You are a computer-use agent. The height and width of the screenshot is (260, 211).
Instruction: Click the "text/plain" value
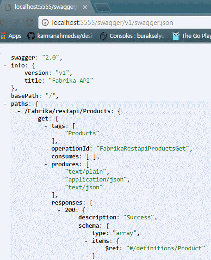(86, 172)
